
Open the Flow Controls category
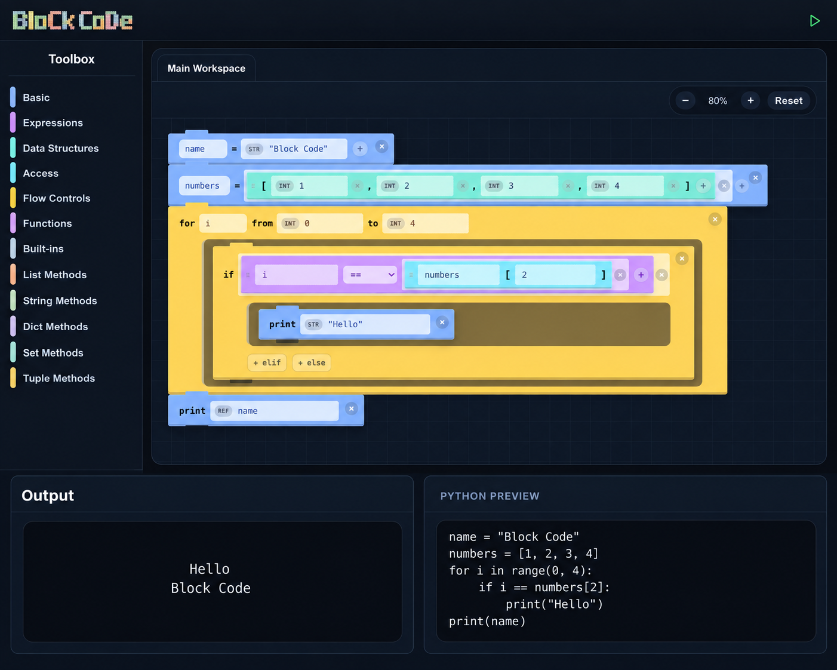coord(57,198)
